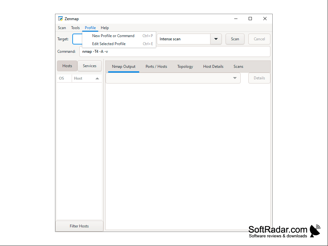This screenshot has width=328, height=246.
Task: Select the Nmap Output tab
Action: tap(124, 67)
